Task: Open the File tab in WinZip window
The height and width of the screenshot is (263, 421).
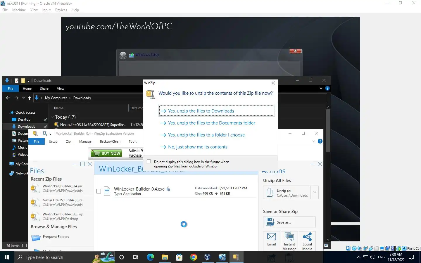Action: [x=37, y=141]
